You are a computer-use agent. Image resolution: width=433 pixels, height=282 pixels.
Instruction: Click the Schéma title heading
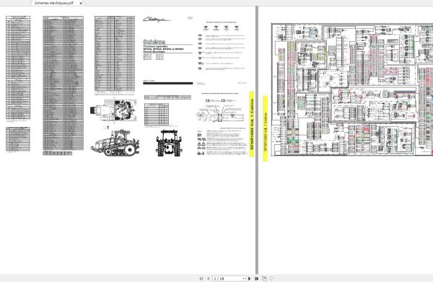(154, 42)
